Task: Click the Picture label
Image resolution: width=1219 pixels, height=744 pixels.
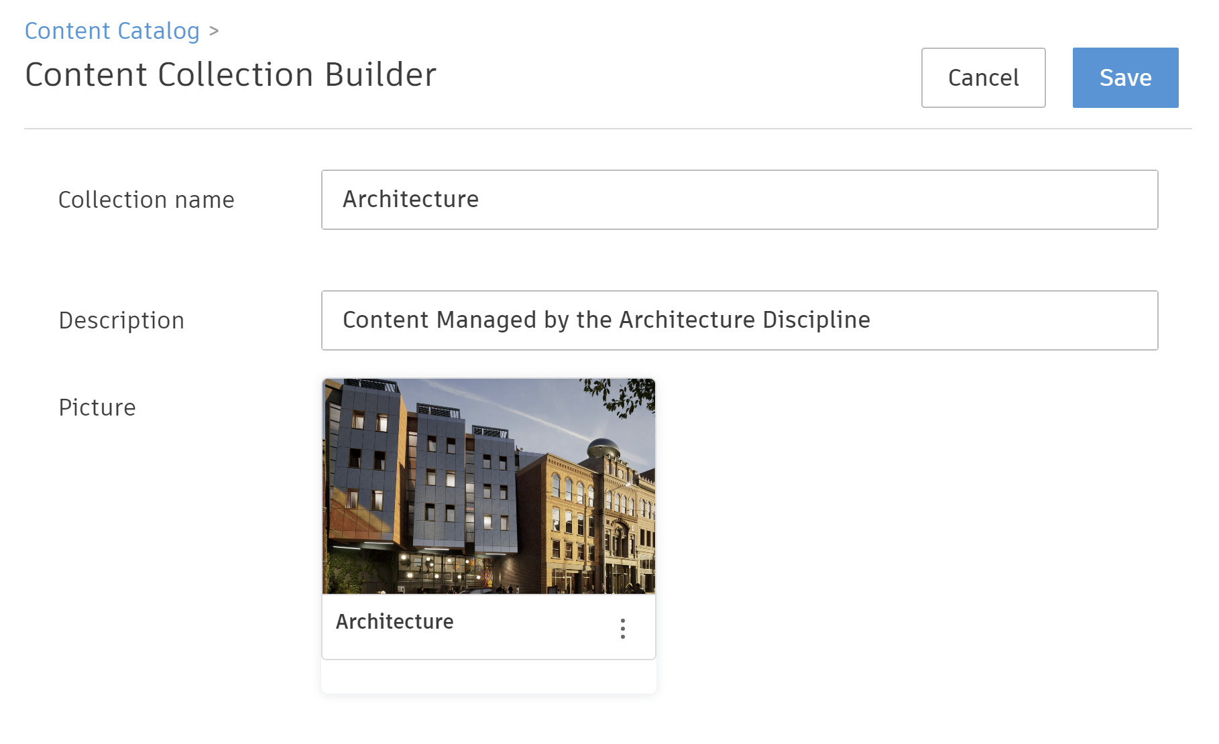Action: point(97,408)
